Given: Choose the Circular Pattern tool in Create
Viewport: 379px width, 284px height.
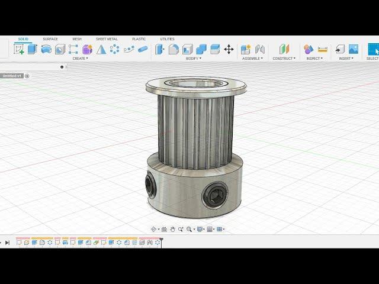Looking at the screenshot, I should point(114,49).
